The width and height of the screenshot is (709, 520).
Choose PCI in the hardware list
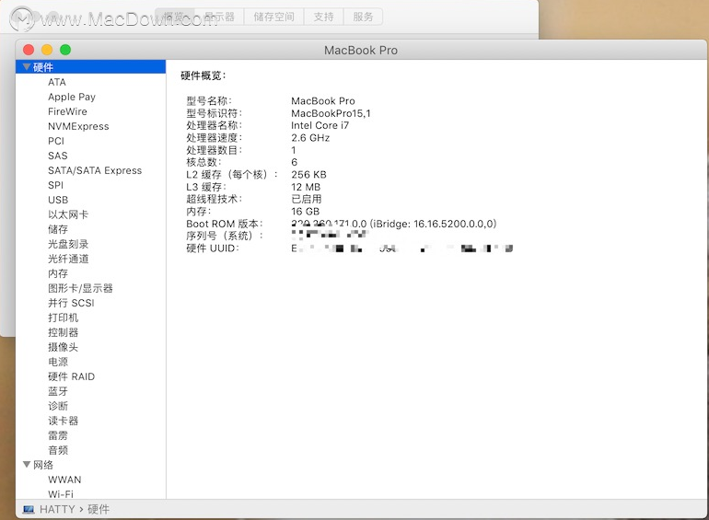[56, 141]
